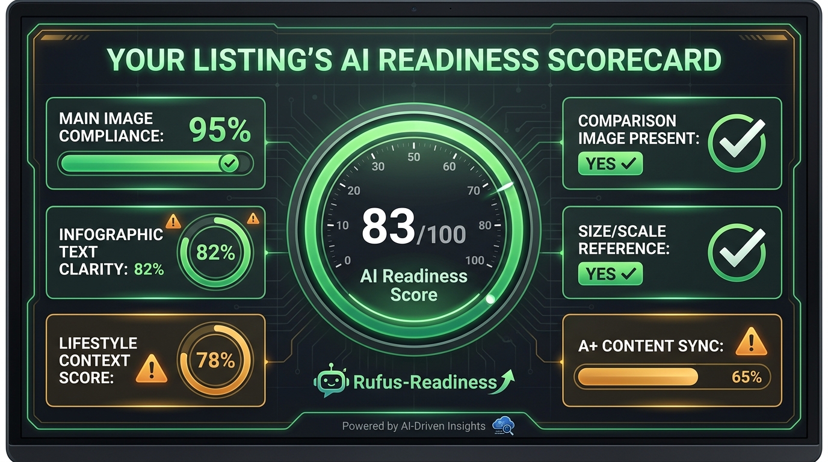Click the 100 tick label on the gauge

475,260
